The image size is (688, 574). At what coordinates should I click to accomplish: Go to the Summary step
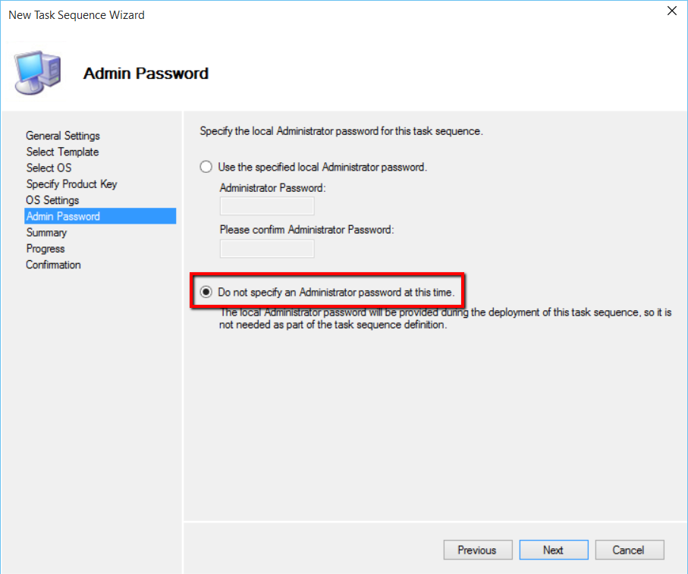click(x=46, y=233)
